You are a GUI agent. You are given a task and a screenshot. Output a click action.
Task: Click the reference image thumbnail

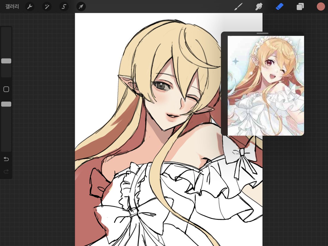click(266, 86)
